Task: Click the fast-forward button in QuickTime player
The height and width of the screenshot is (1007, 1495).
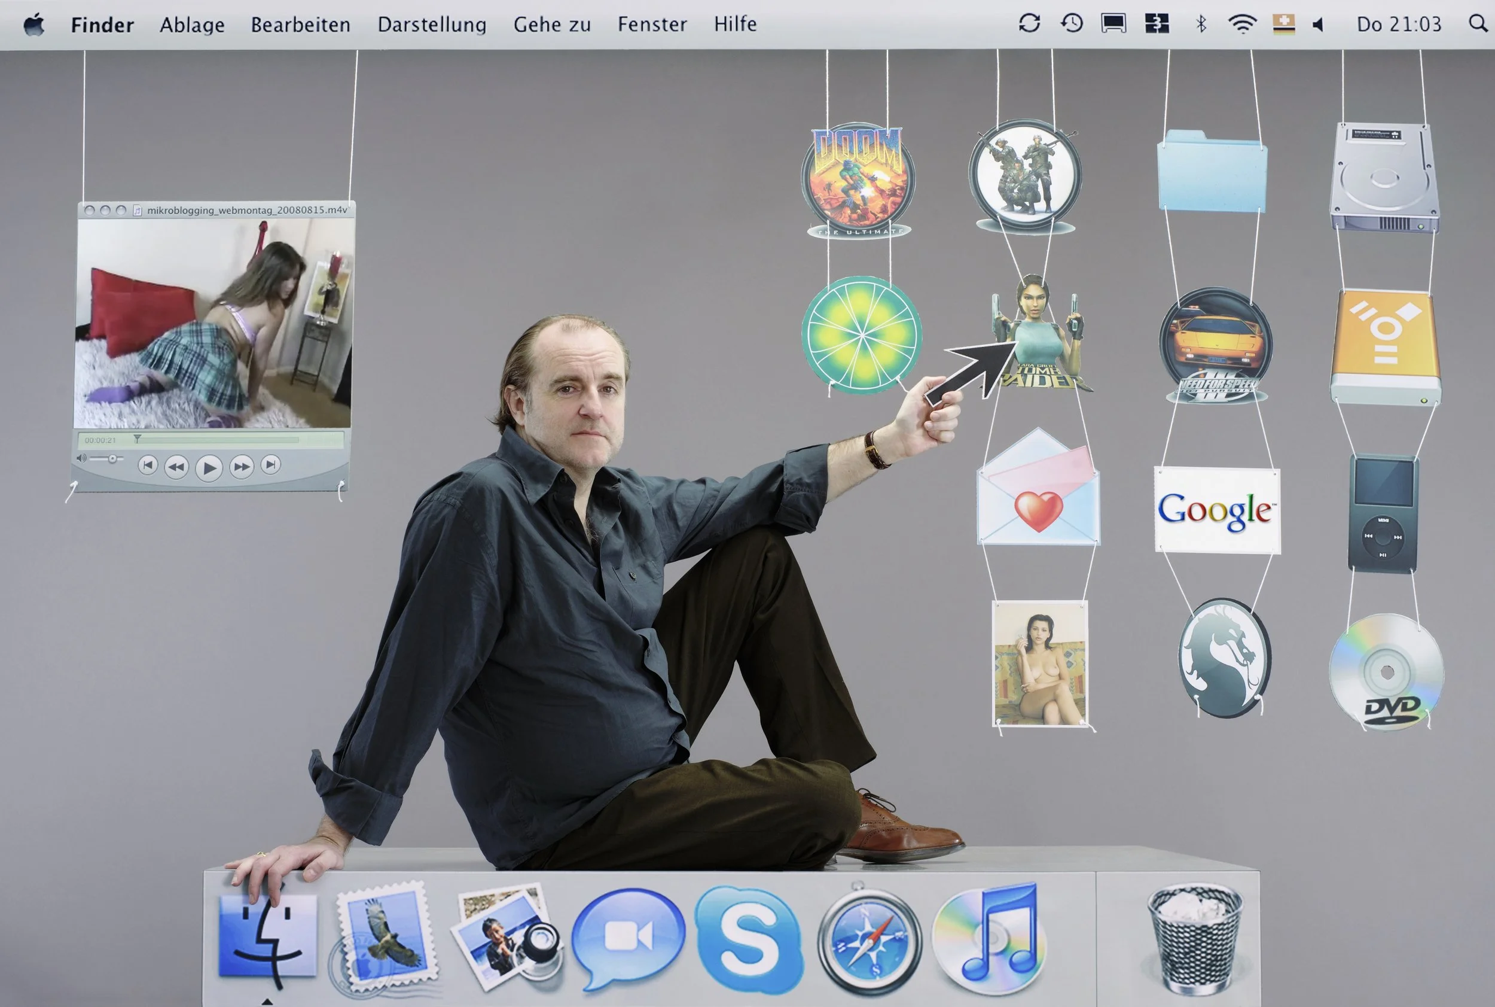Action: point(242,466)
